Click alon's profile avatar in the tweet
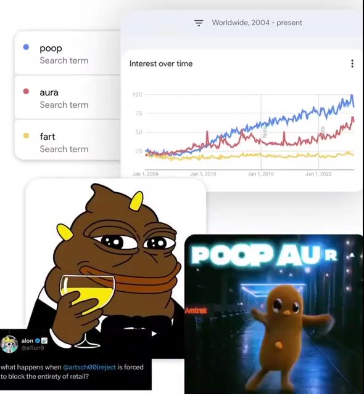This screenshot has height=394, width=364. (9, 344)
